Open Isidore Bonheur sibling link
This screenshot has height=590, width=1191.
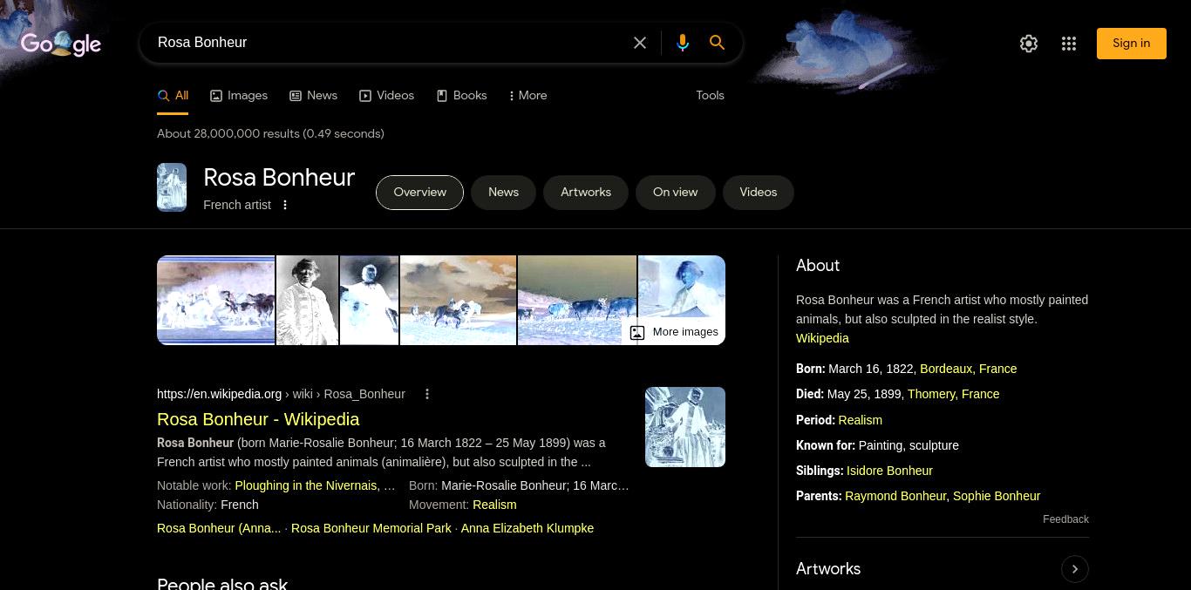pyautogui.click(x=889, y=471)
